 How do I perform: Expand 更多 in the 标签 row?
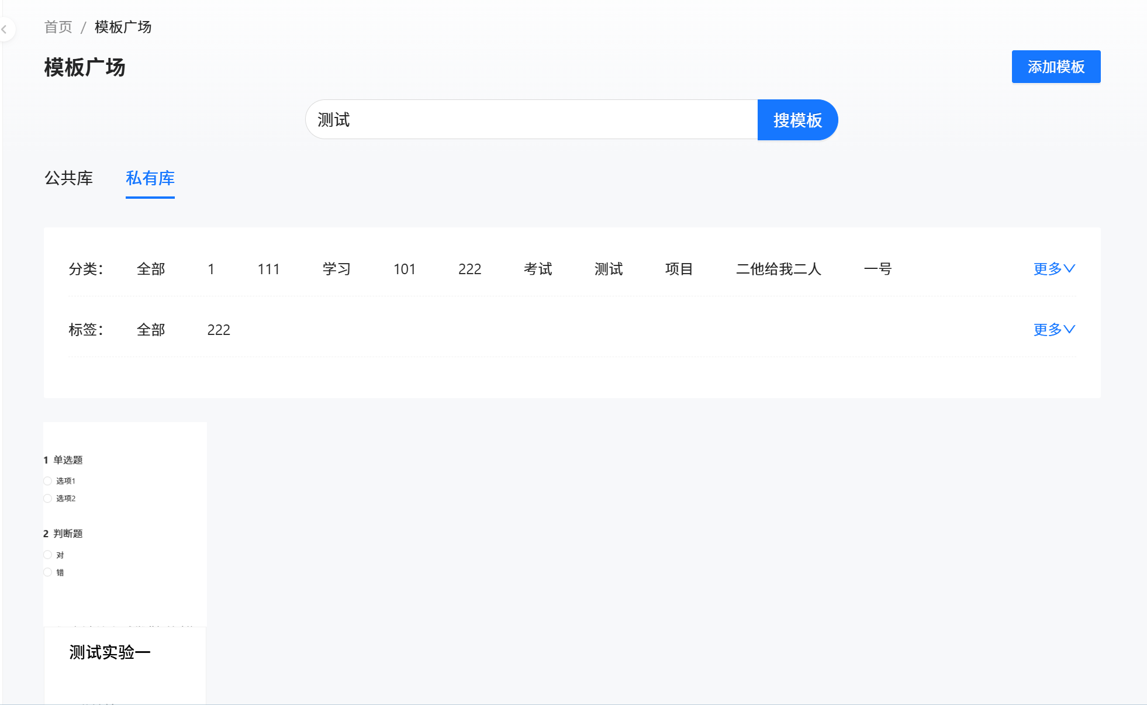coord(1053,330)
